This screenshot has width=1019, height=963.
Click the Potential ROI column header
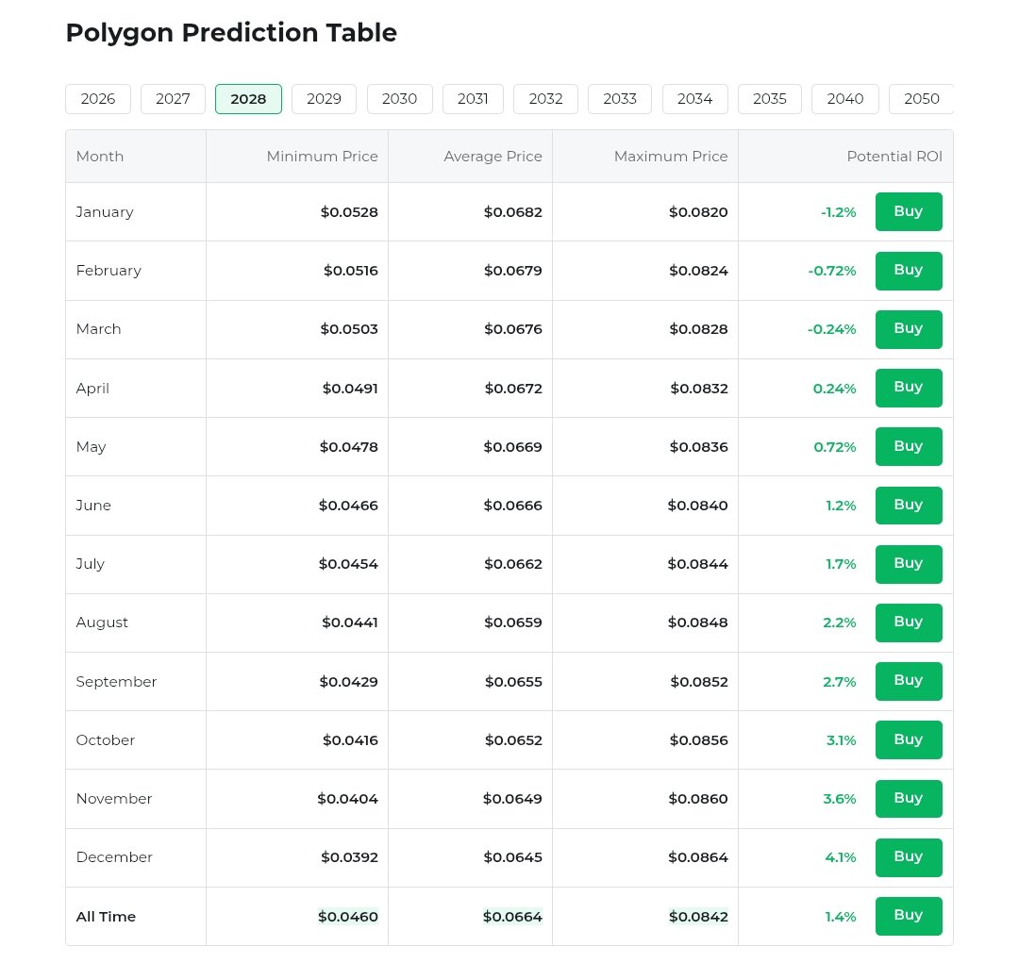point(894,157)
